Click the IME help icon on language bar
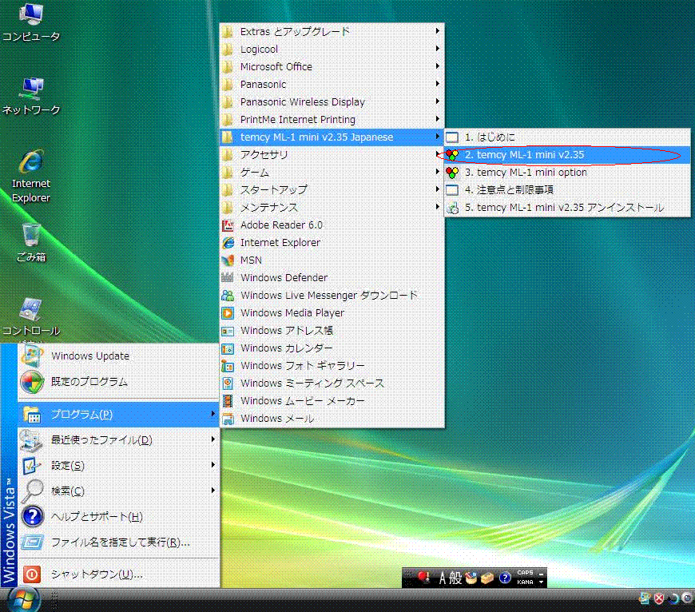Image resolution: width=695 pixels, height=612 pixels. [x=505, y=578]
